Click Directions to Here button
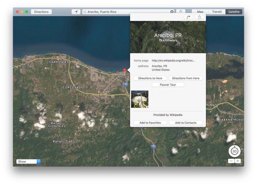This screenshot has width=257, height=185. tap(150, 78)
